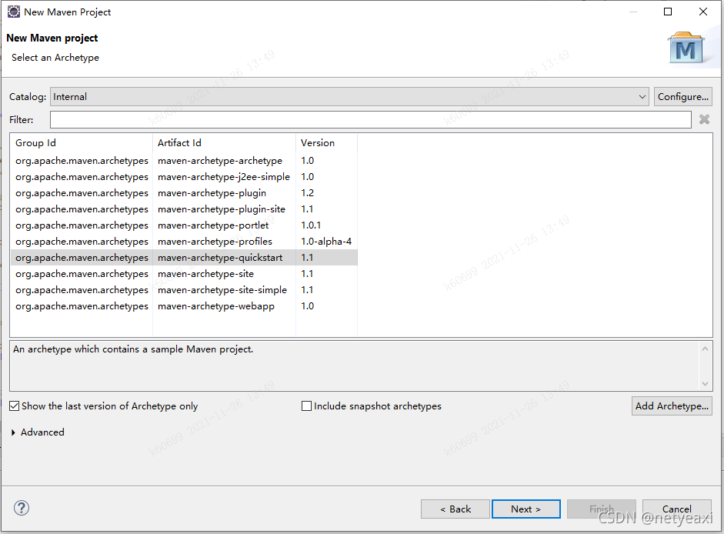The height and width of the screenshot is (534, 724).
Task: Select the maven-archetype-plugin version 1.2 row
Action: click(184, 193)
